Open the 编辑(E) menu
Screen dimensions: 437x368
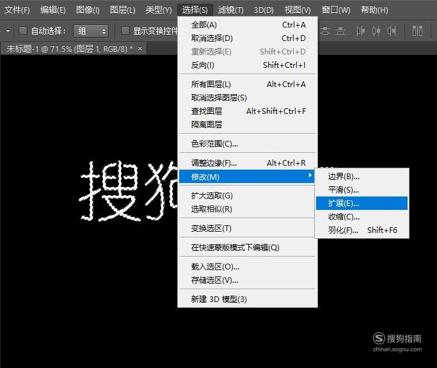[x=52, y=10]
